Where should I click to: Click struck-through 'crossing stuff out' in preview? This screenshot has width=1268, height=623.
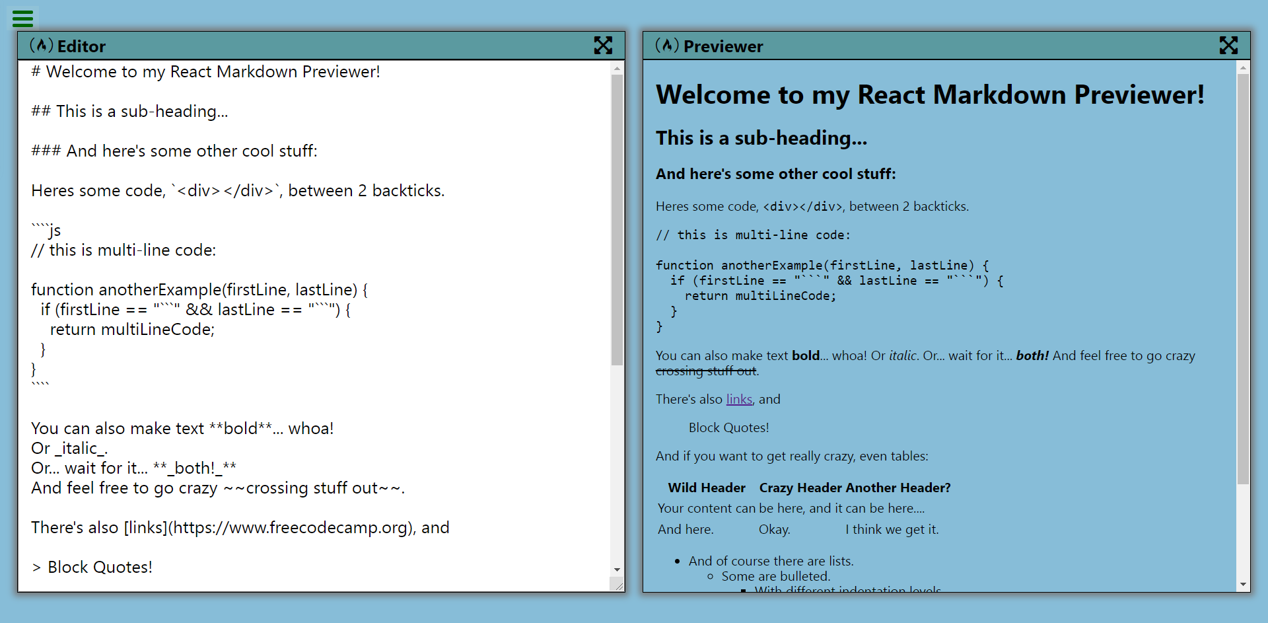tap(706, 371)
